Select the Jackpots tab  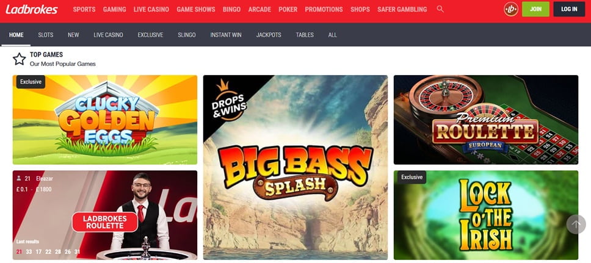point(269,35)
